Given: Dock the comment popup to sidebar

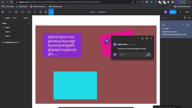Looking at the screenshot, I should [147, 38].
